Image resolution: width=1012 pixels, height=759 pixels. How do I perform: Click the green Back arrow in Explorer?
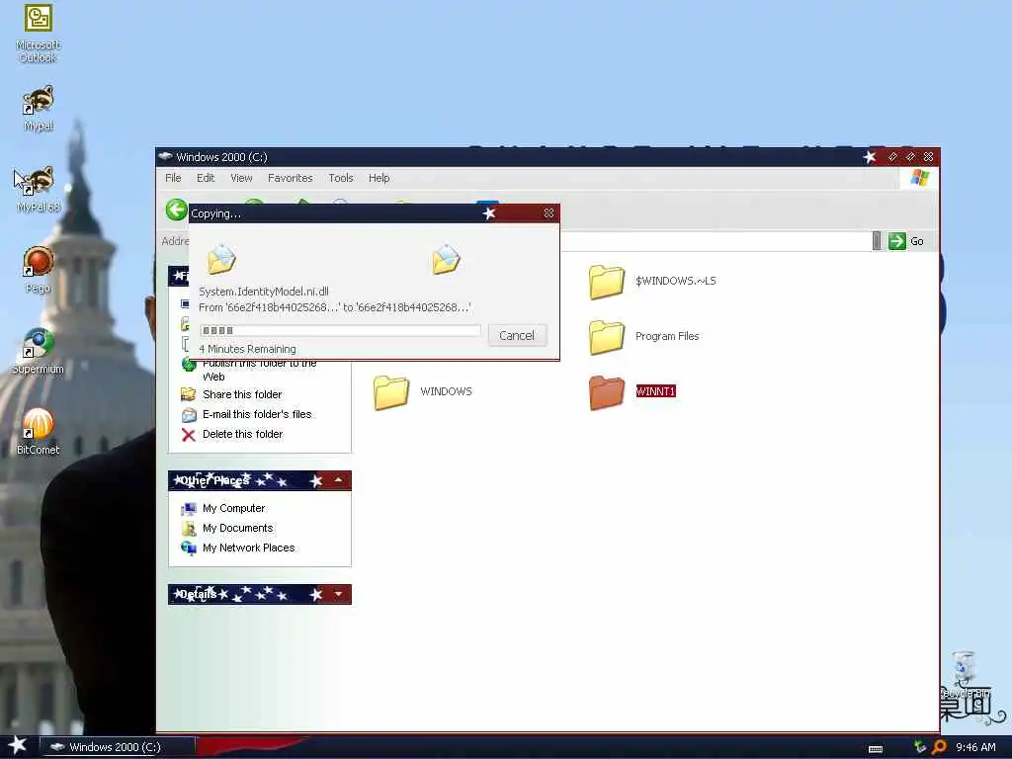coord(176,210)
